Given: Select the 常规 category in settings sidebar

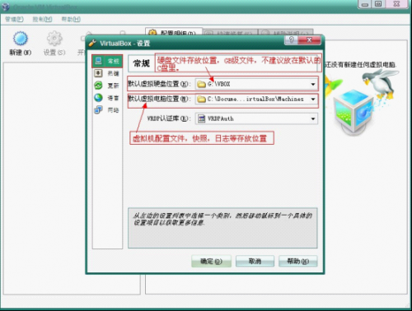Looking at the screenshot, I should point(107,61).
